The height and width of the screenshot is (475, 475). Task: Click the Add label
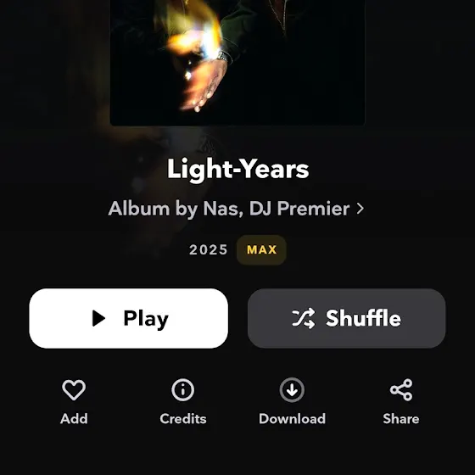pos(74,419)
